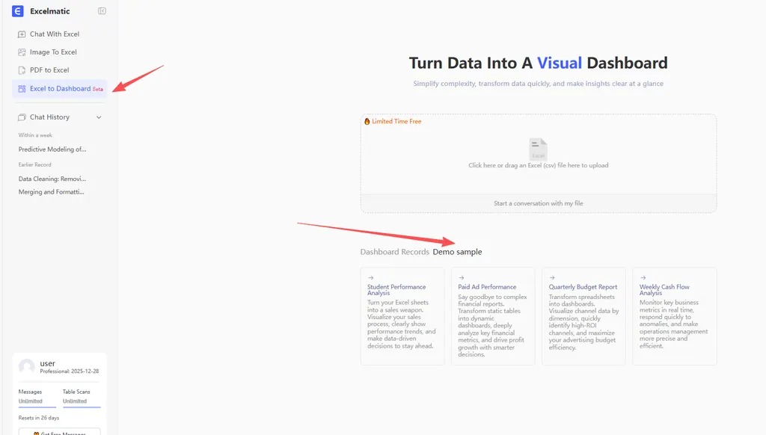Screen dimensions: 766x435
Task: Click Start a conversation with my file
Action: coord(538,203)
